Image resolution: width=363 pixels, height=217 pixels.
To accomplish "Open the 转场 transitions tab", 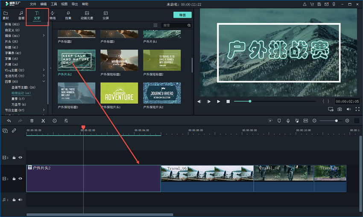I will (53, 15).
